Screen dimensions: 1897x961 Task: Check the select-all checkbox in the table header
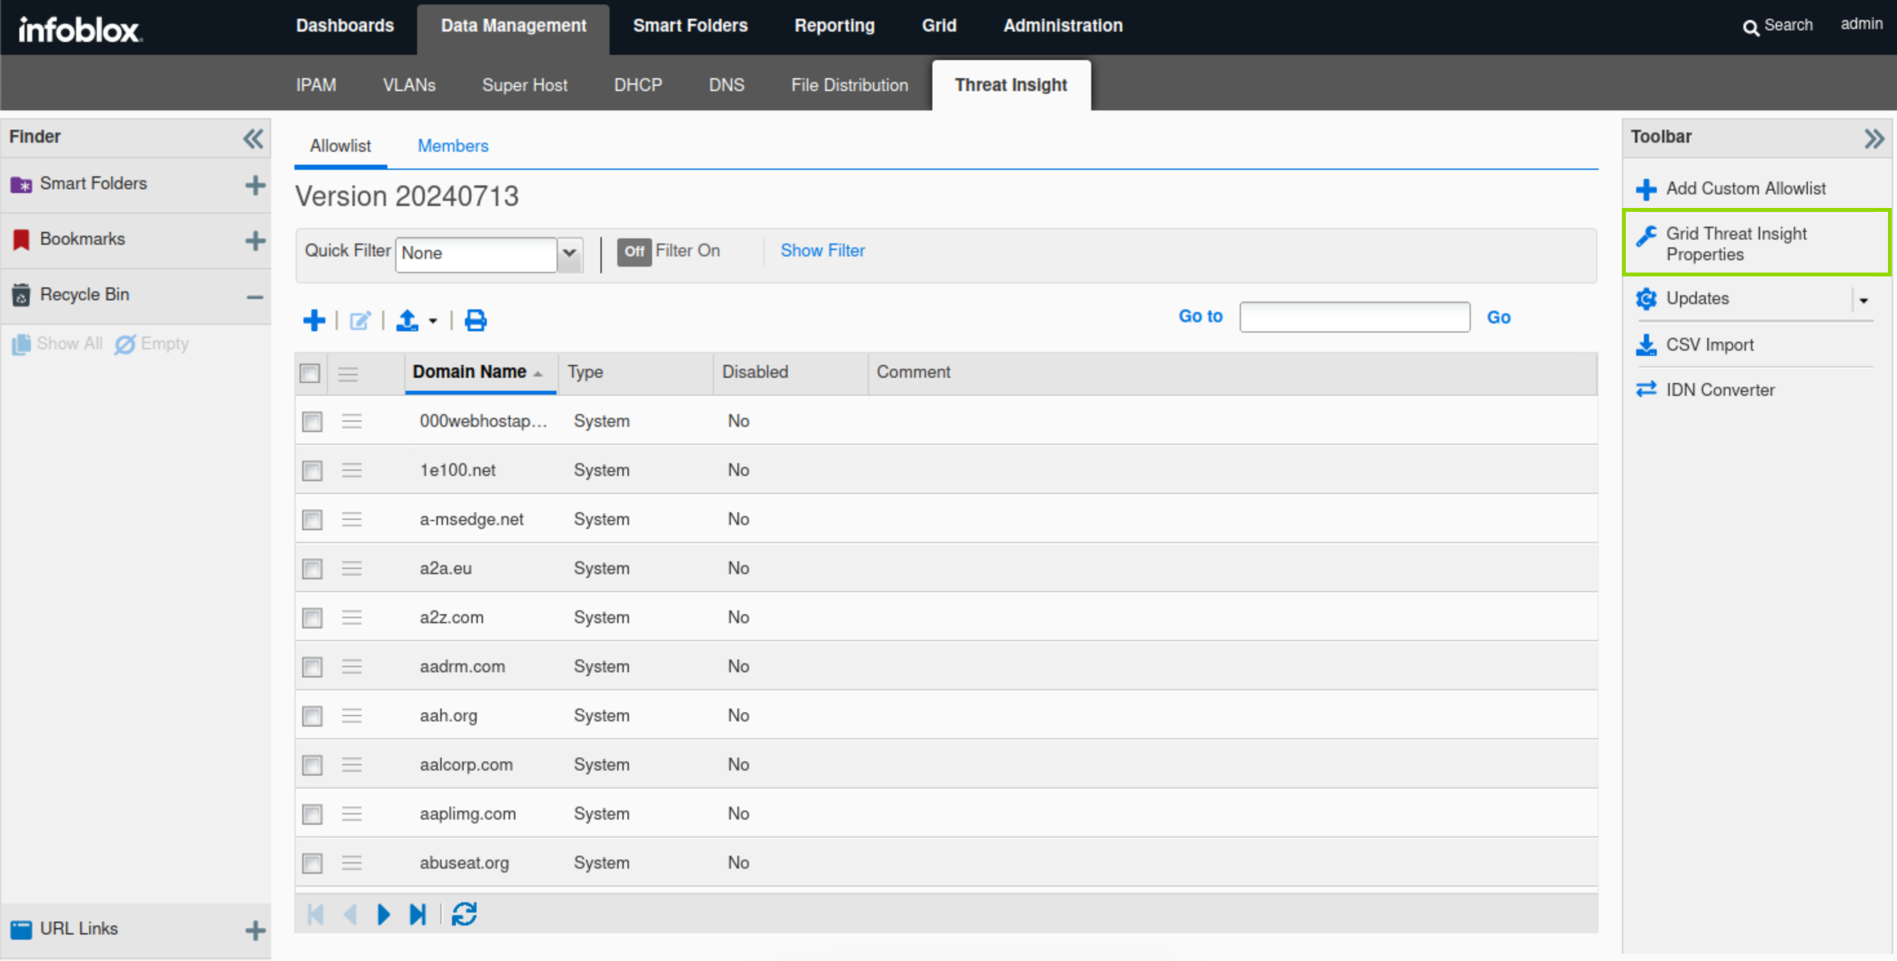[x=310, y=373]
